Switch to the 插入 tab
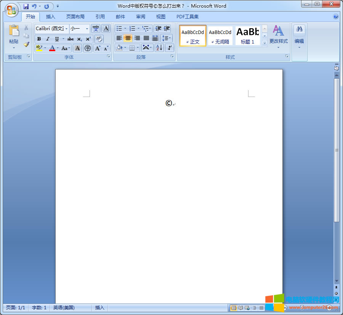Viewport: 343px width, 315px height. pos(51,17)
